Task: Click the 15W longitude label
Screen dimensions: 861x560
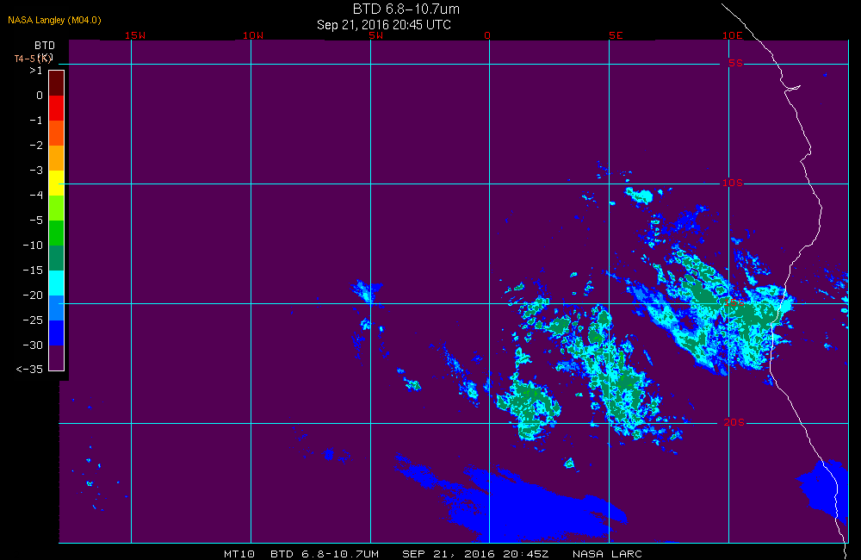Action: pos(135,35)
